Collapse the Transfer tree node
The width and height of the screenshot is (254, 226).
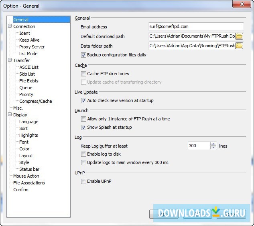coord(10,60)
